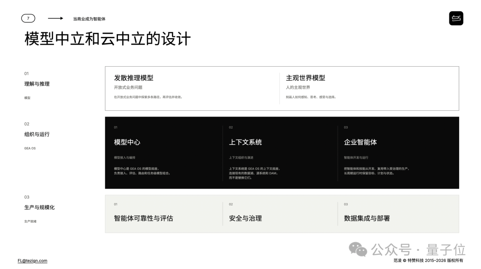This screenshot has height=269, width=481.
Task: Click number 02 beside 组织与运行
Action: (27, 124)
